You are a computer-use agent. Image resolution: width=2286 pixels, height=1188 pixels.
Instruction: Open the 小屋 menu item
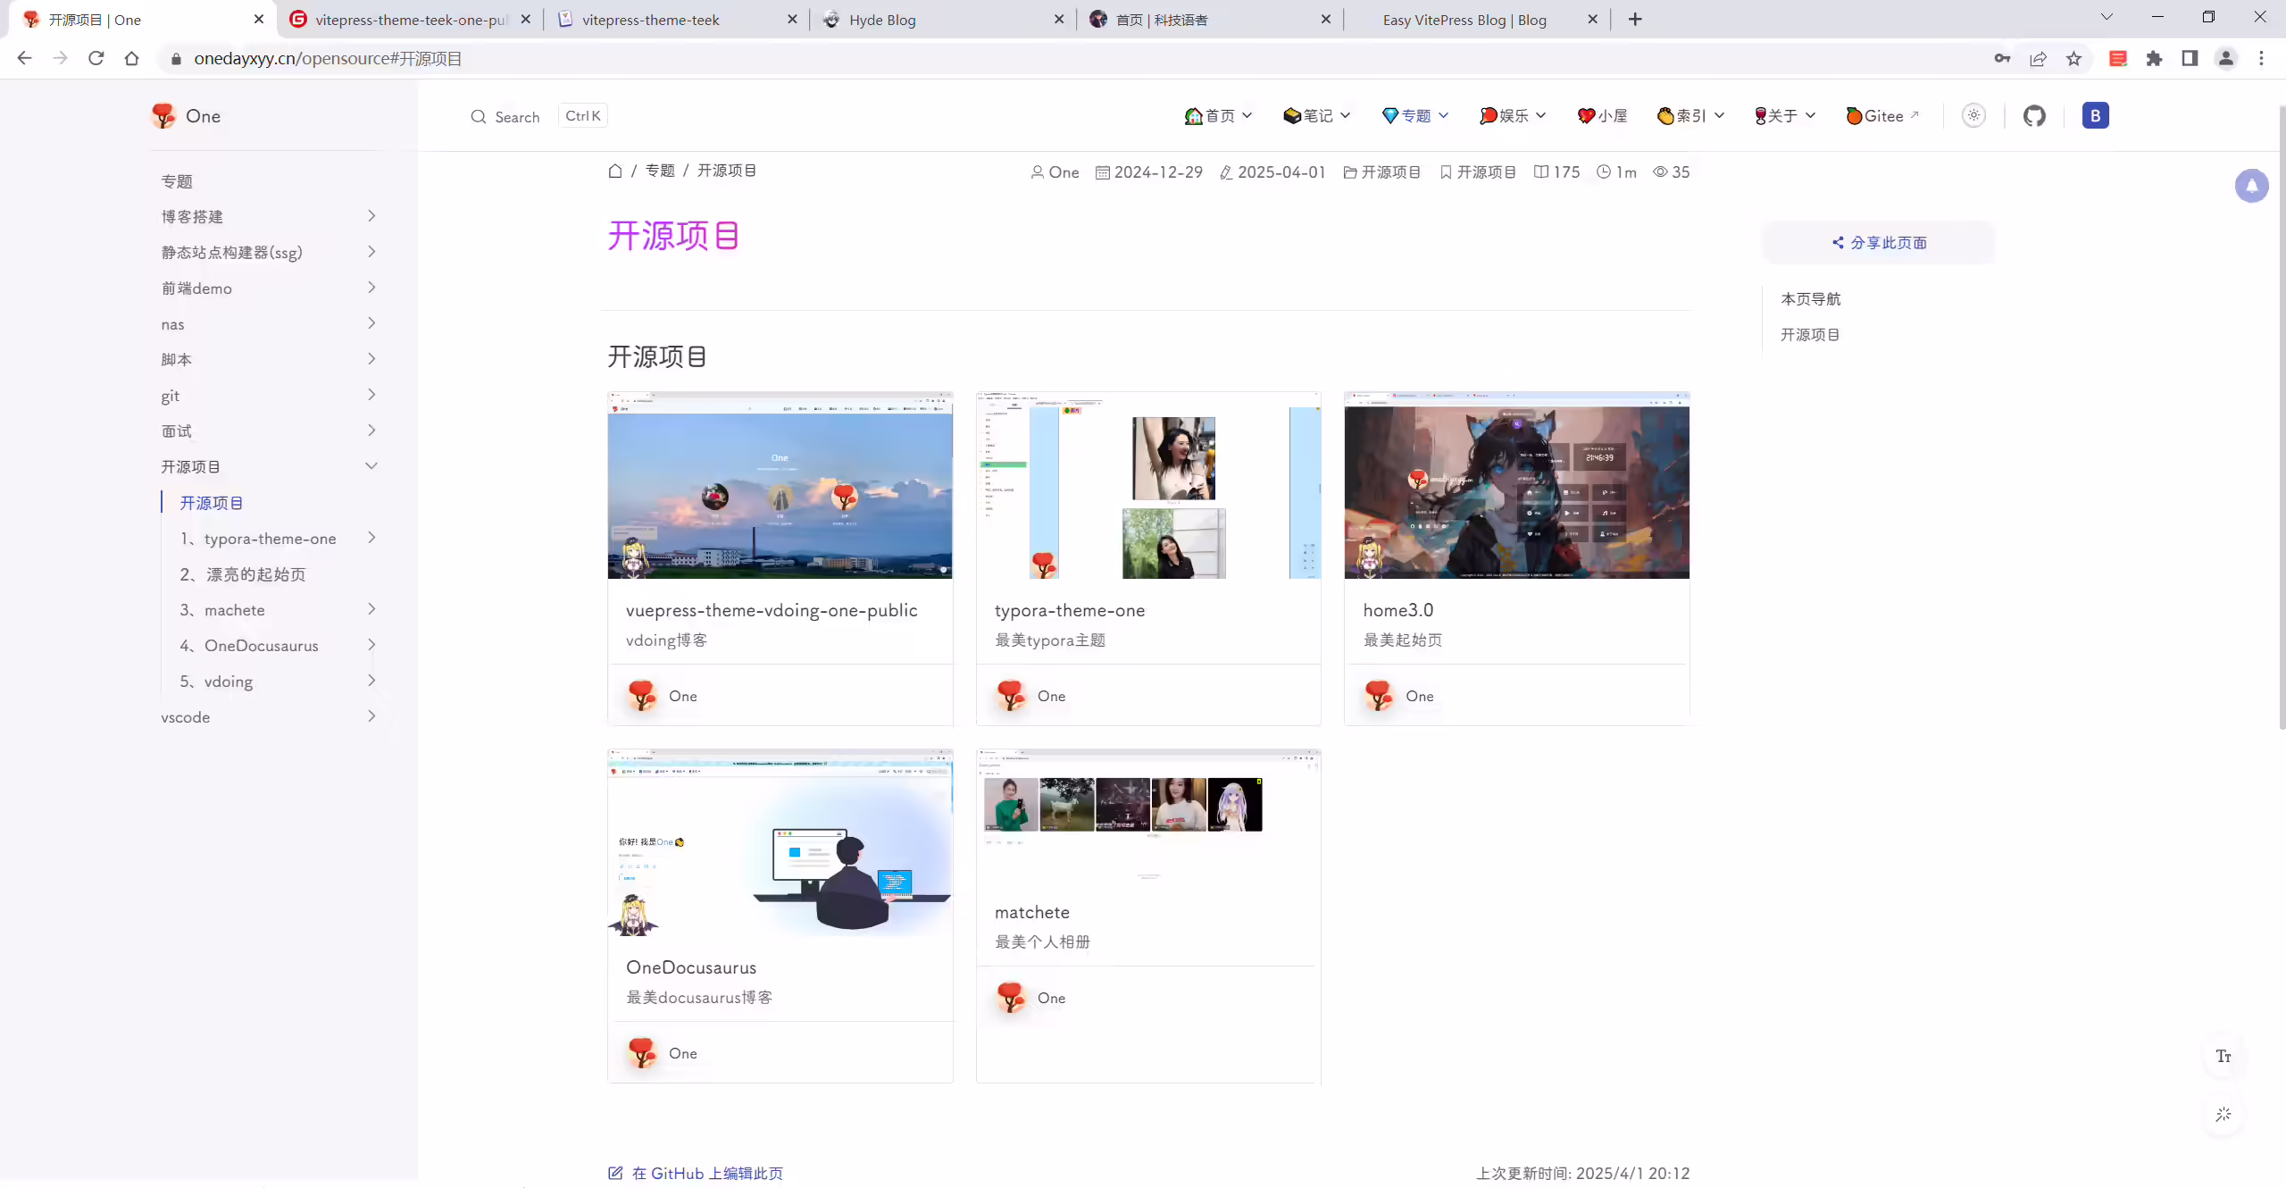coord(1603,116)
